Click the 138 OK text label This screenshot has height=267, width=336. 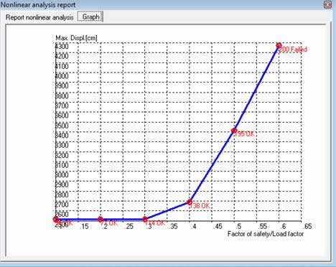point(200,205)
